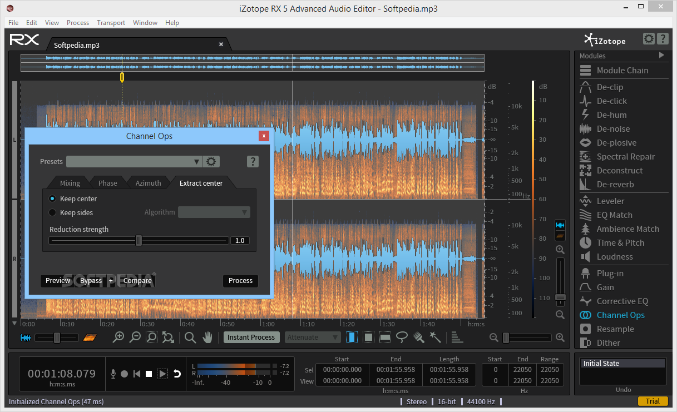Toggle Bypass in Channel Ops
Screen dimensions: 677x412
point(91,281)
